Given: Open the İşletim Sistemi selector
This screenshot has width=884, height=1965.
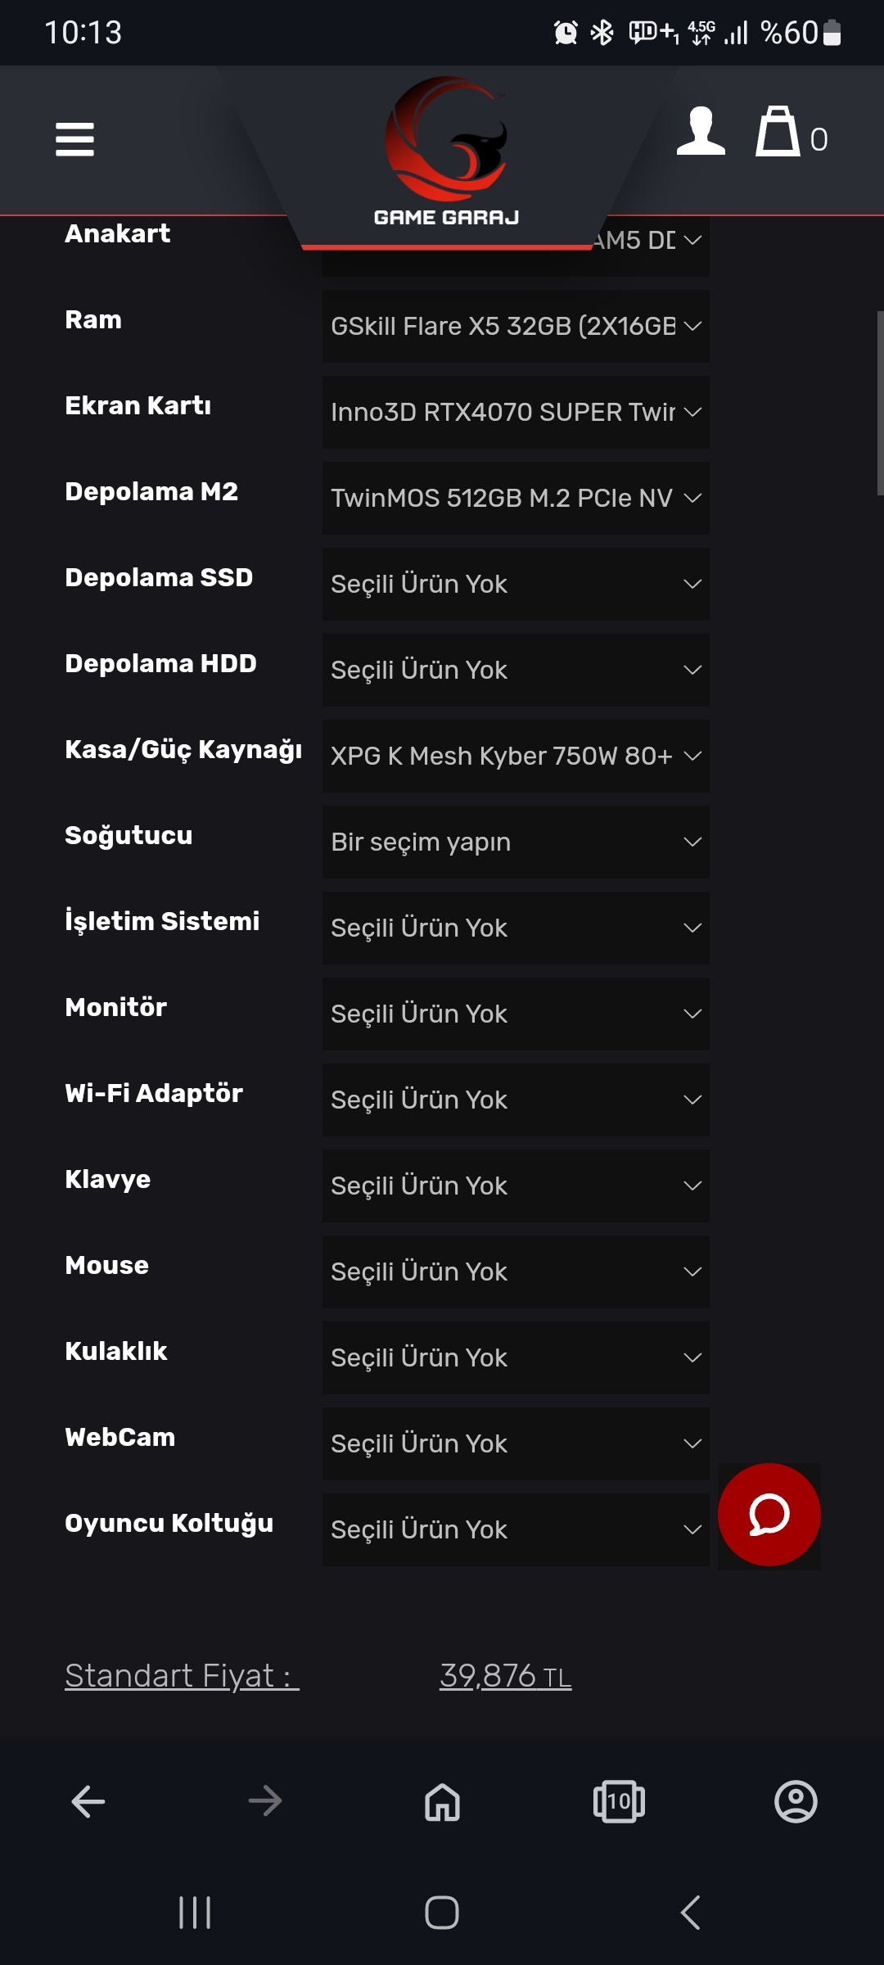Looking at the screenshot, I should point(516,928).
